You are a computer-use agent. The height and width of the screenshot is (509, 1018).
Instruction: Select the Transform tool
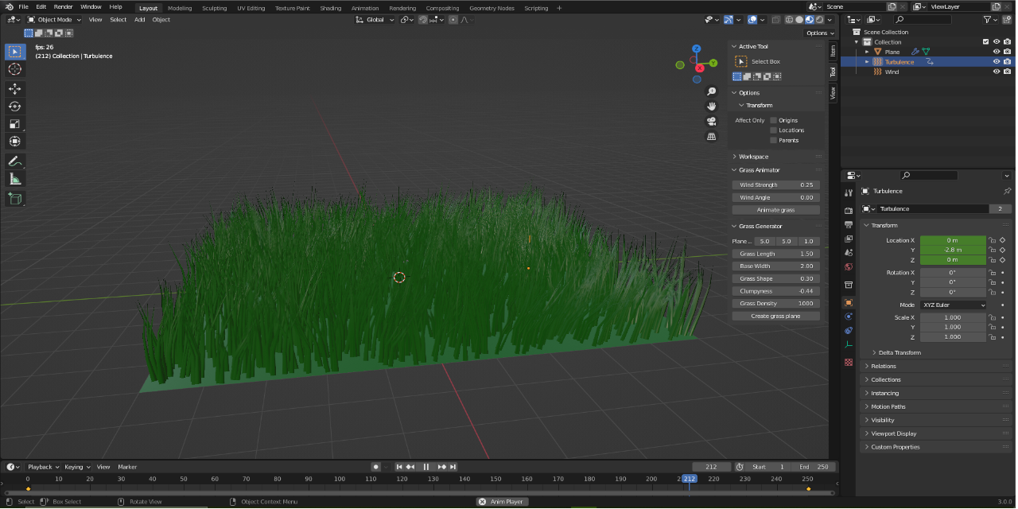(x=15, y=142)
